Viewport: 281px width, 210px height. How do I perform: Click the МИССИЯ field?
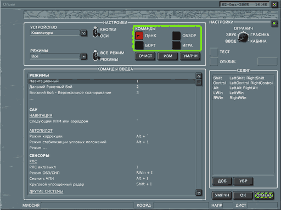click(87, 205)
